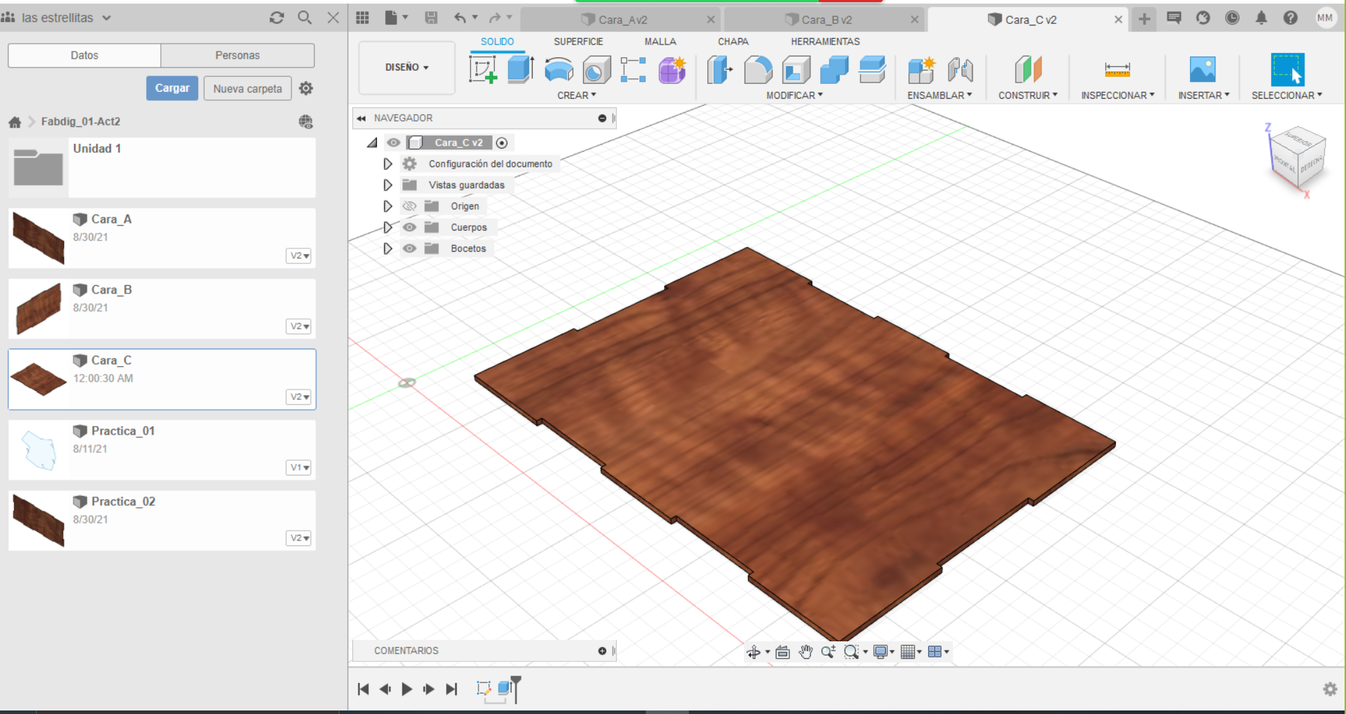Select the Create Sketch tool icon
This screenshot has width=1346, height=714.
(483, 70)
